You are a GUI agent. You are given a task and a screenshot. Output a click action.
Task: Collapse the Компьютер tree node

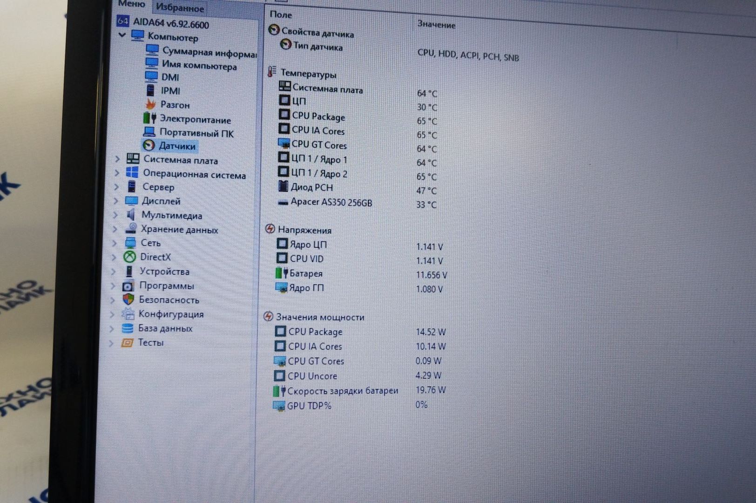(122, 35)
